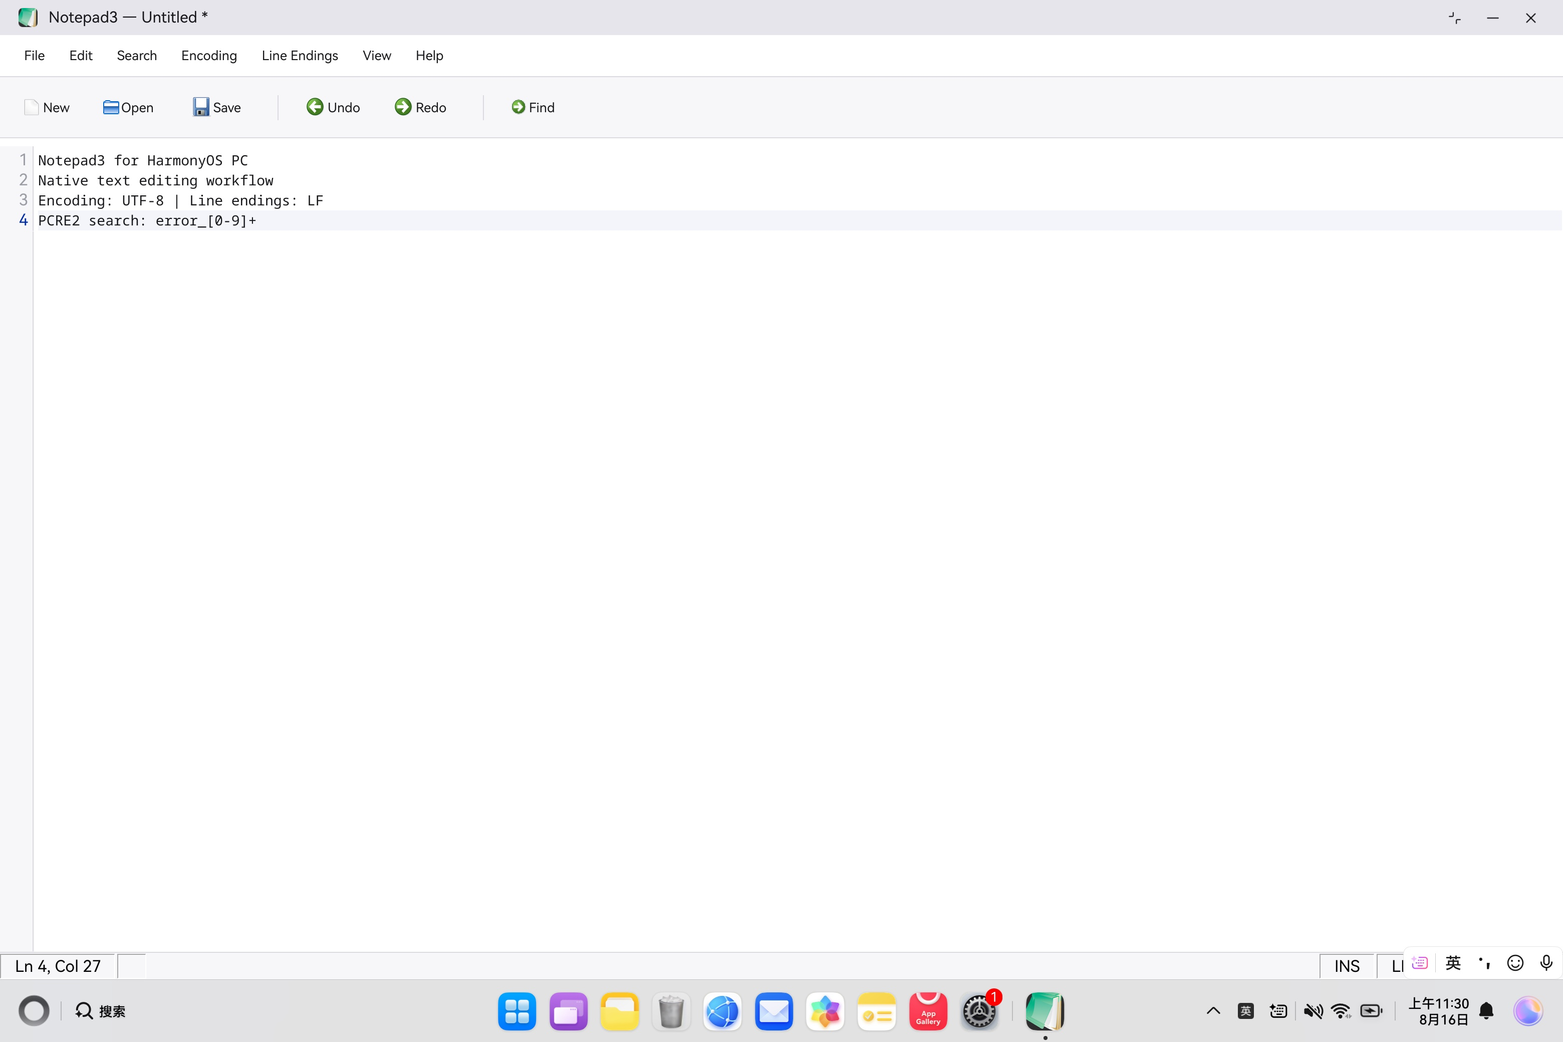1563x1042 pixels.
Task: Click the keyboard icon in the system tray
Action: pyautogui.click(x=1278, y=1011)
